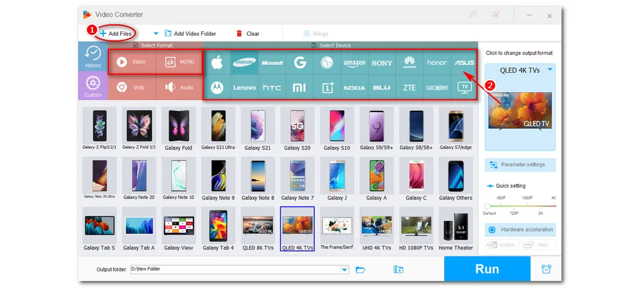Start conversion with Run button
This screenshot has height=288, width=641.
[487, 269]
